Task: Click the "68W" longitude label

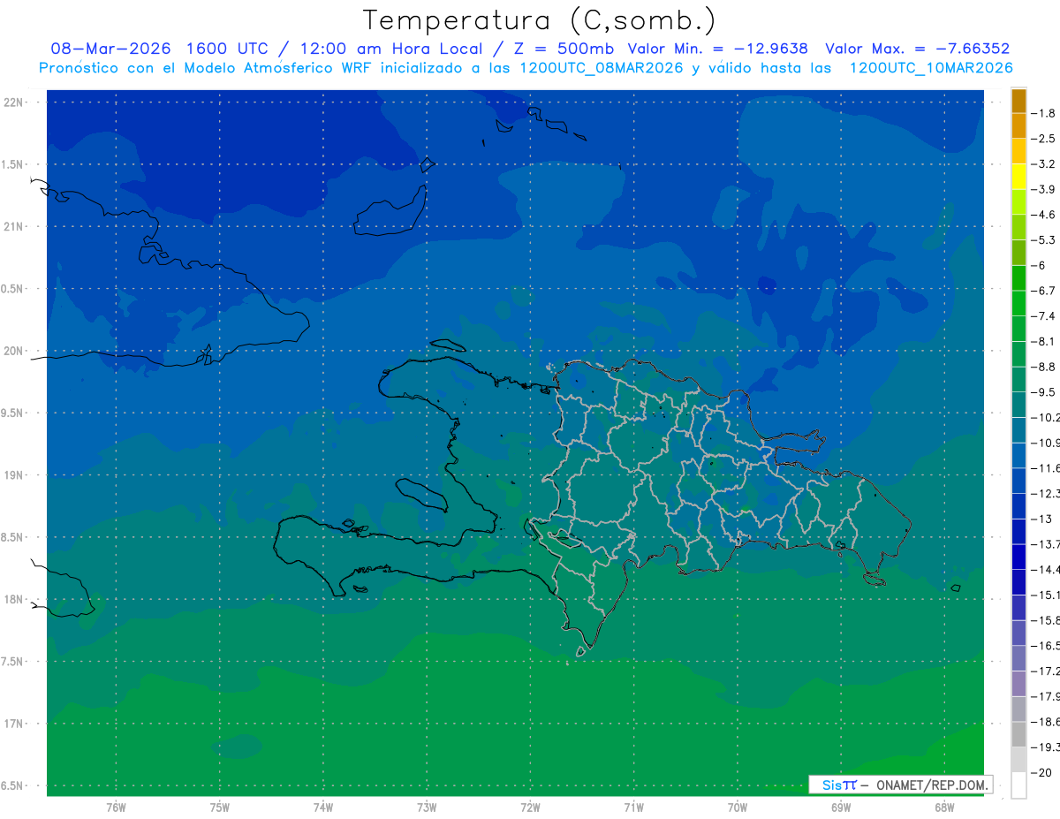Action: (x=944, y=808)
